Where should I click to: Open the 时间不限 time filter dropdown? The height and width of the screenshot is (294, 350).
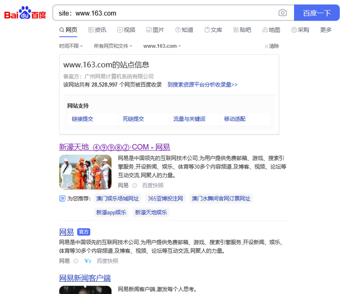pos(71,46)
